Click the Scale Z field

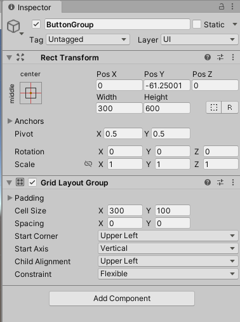(x=221, y=164)
